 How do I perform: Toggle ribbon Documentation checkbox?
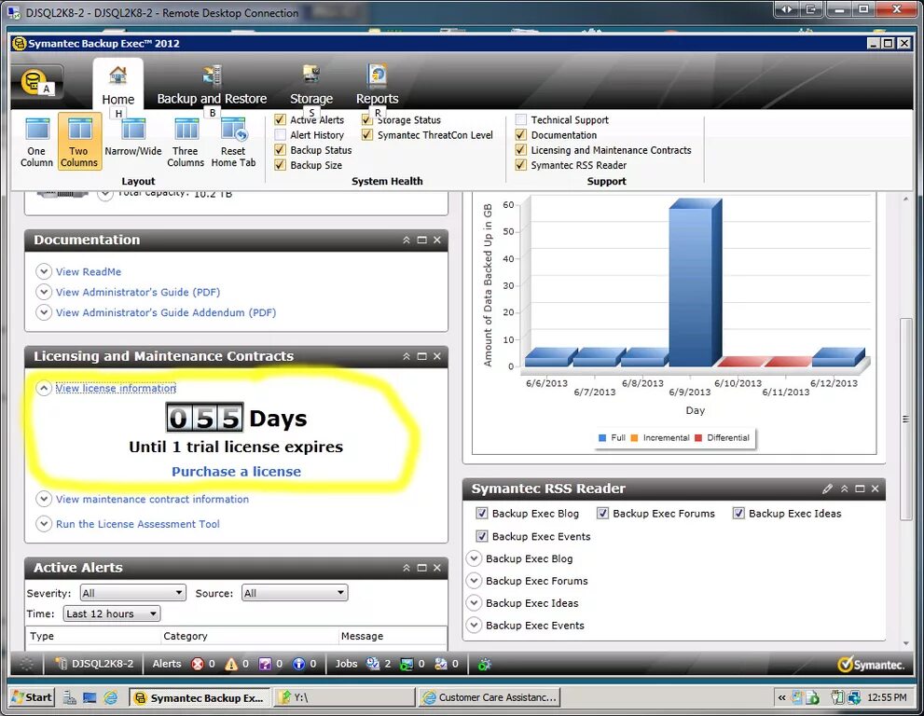(x=521, y=135)
